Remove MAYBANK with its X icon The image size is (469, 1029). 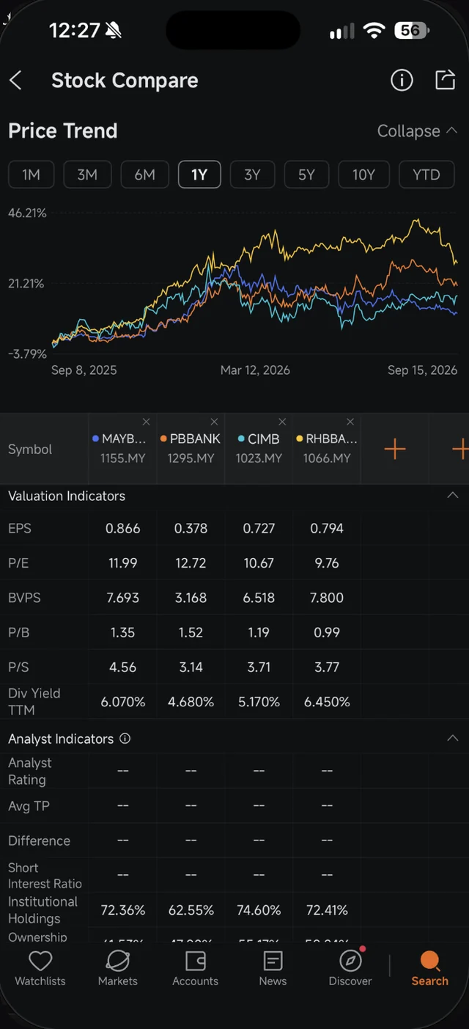[x=146, y=422]
